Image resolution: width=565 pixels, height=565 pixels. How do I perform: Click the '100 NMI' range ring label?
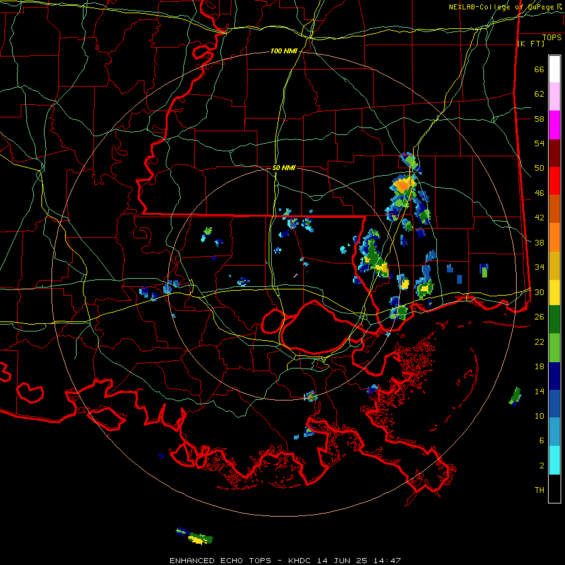pyautogui.click(x=284, y=51)
